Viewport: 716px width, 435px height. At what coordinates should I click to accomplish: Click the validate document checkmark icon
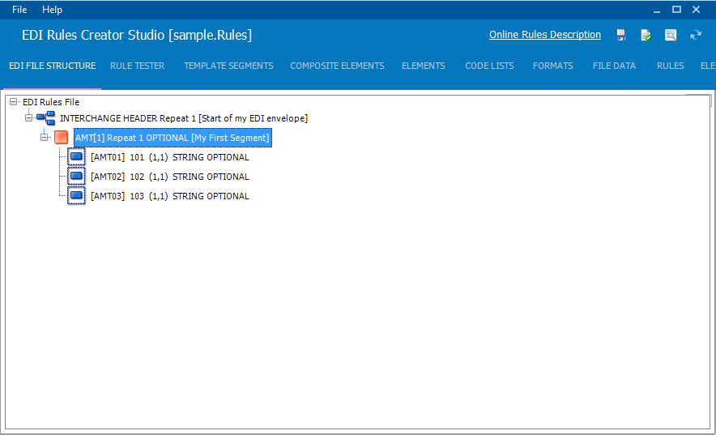[646, 35]
